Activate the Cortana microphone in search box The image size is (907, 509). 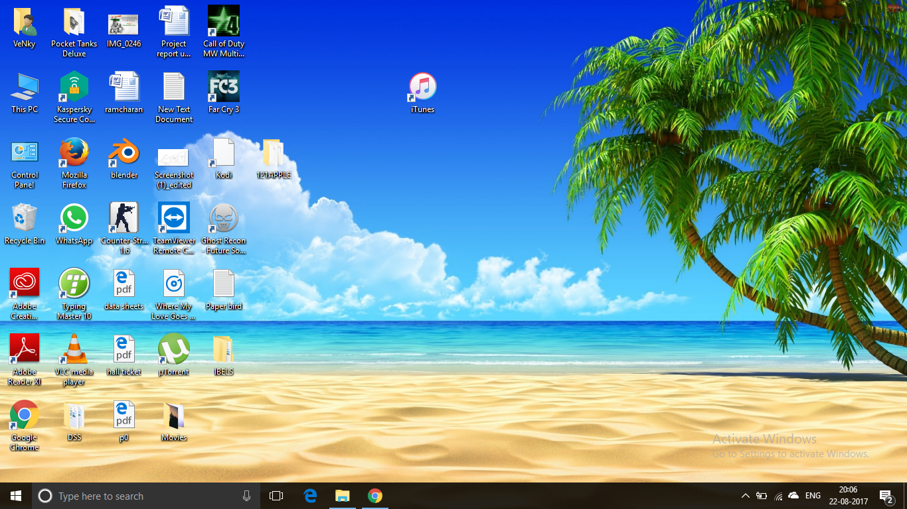[x=247, y=496]
